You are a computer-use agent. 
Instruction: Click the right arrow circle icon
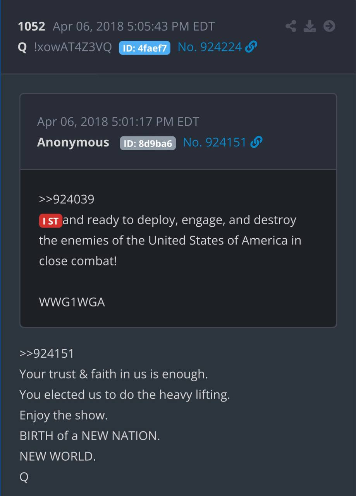click(x=329, y=26)
